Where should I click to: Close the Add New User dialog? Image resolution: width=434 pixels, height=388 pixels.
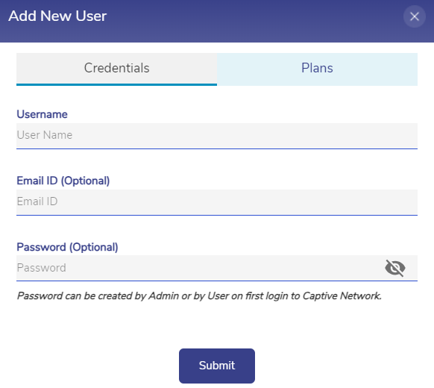414,16
